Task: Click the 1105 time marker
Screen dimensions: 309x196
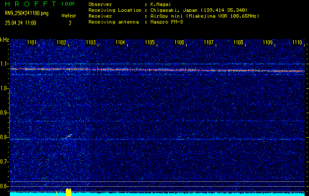Action: [150, 42]
